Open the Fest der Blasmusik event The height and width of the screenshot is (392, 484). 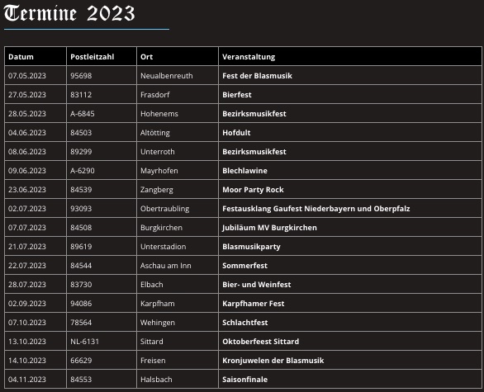pyautogui.click(x=257, y=76)
